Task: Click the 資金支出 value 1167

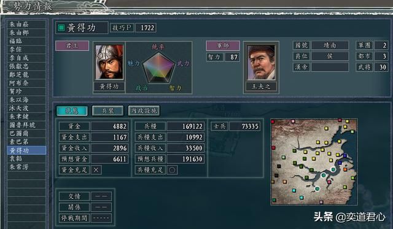Action: (x=109, y=137)
